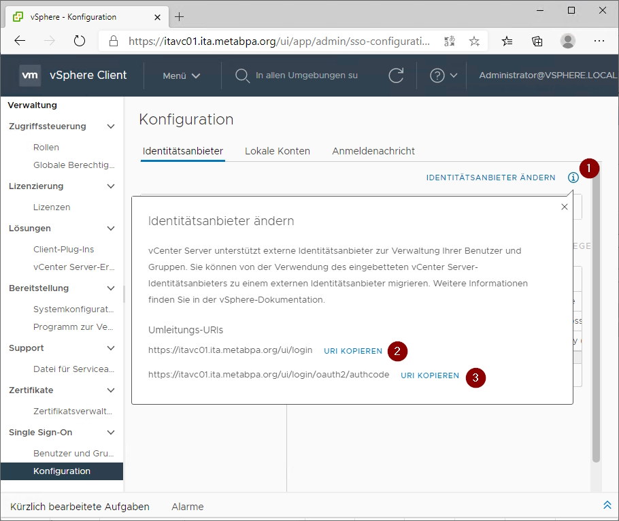The width and height of the screenshot is (619, 521).
Task: Click the vm logo icon
Action: (x=30, y=75)
